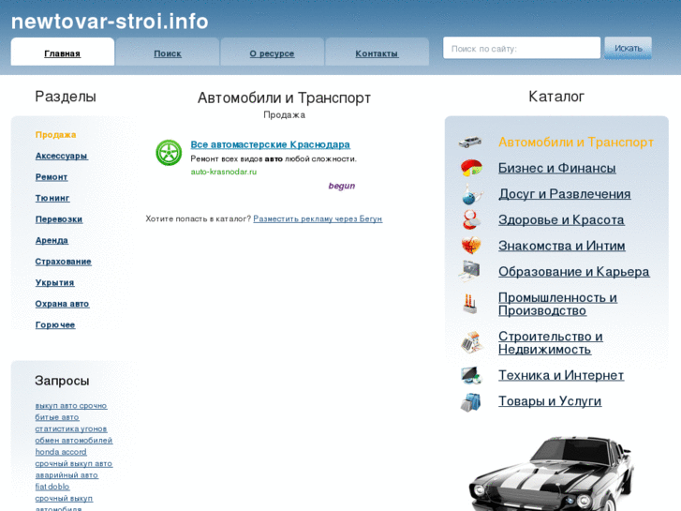Click query статистика угонов

point(71,428)
